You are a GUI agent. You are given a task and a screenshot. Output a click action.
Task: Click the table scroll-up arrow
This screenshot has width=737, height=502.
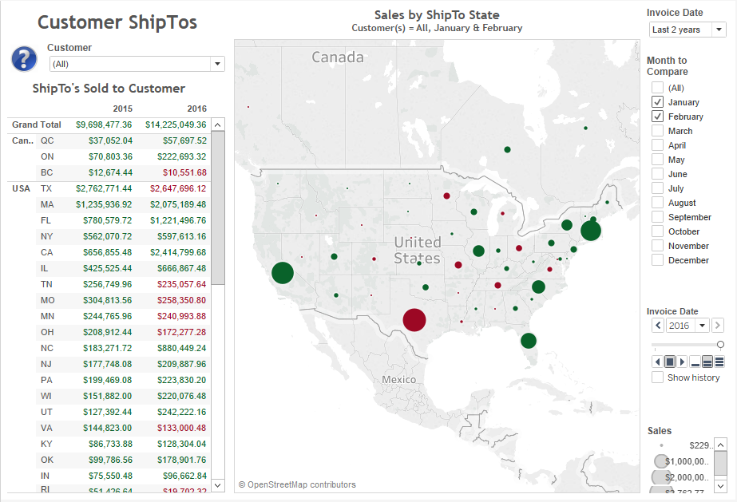pyautogui.click(x=218, y=125)
